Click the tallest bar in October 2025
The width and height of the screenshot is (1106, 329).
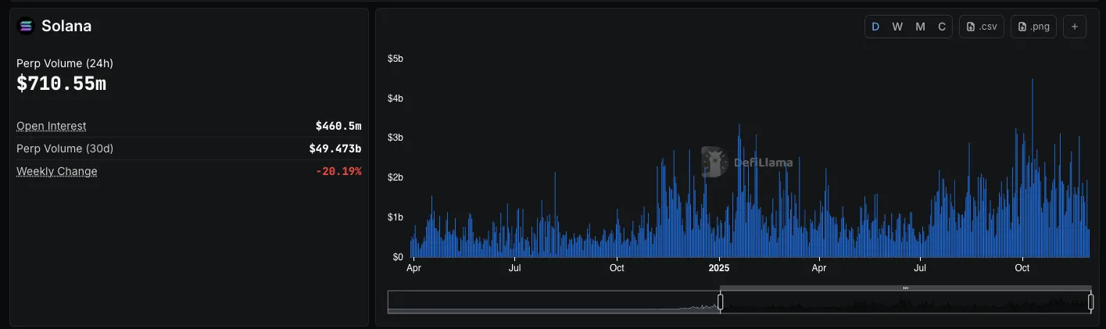[1033, 167]
